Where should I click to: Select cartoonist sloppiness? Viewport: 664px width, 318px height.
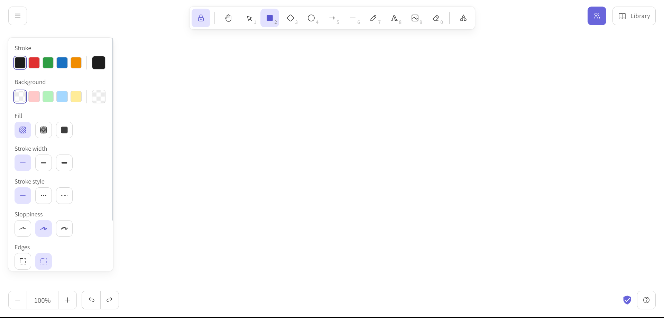[x=64, y=228]
